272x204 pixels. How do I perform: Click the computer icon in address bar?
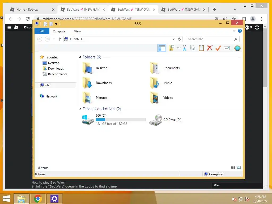66,39
